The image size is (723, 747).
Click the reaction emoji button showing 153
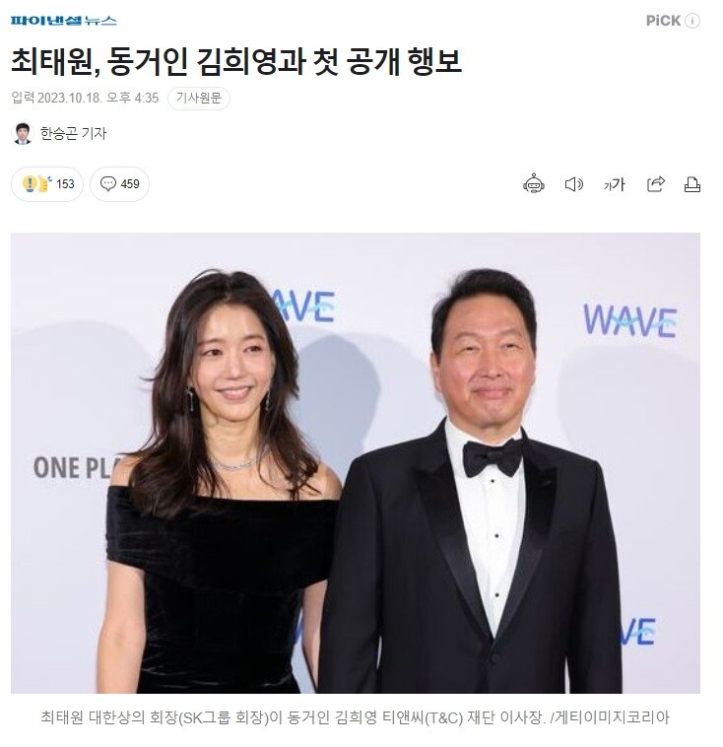pyautogui.click(x=47, y=184)
